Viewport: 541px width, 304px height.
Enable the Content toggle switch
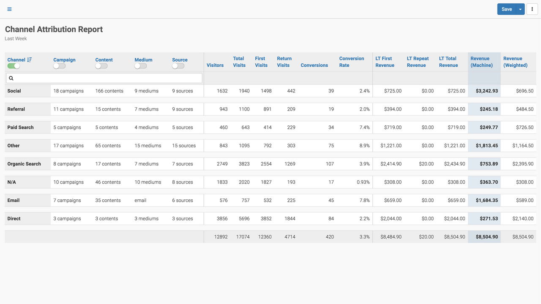[x=101, y=66]
